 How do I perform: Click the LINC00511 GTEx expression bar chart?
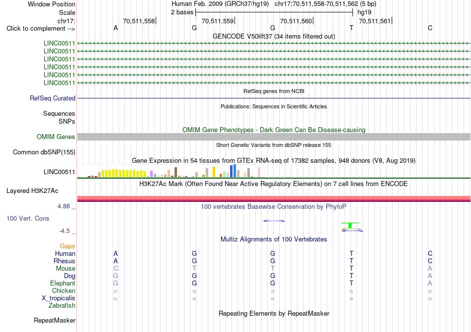[x=171, y=171]
